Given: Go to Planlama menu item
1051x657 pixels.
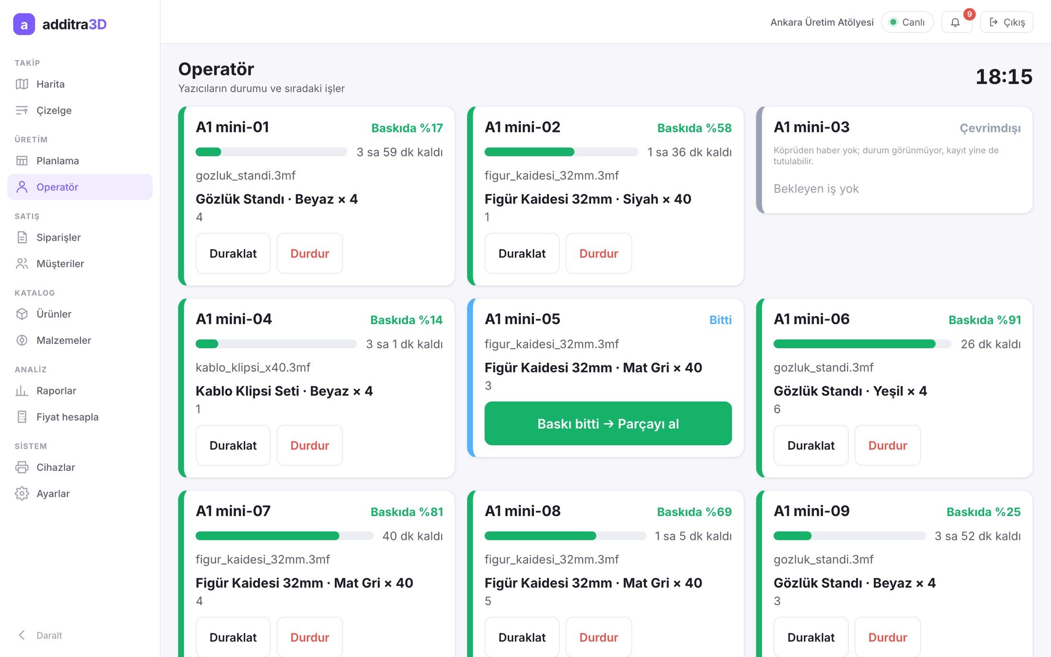Looking at the screenshot, I should tap(80, 161).
